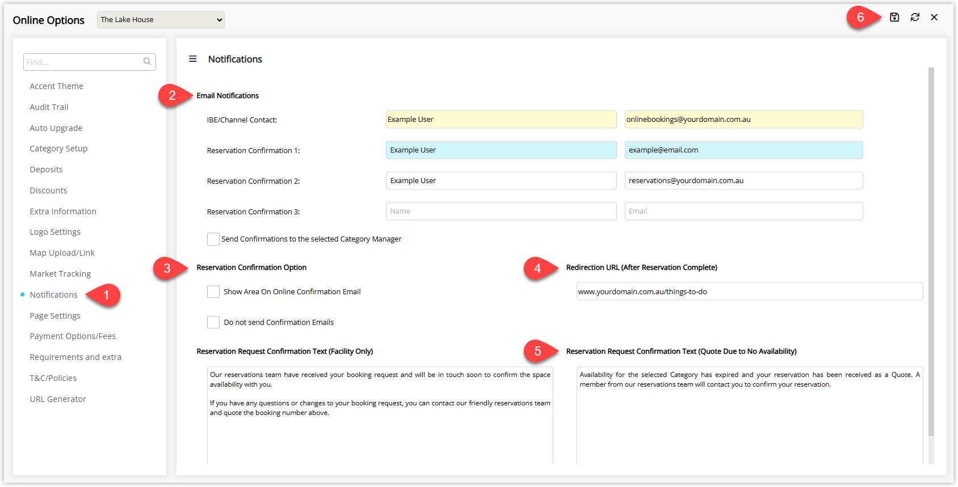
Task: Enable Show Area On Online Confirmation Email
Action: coord(213,292)
